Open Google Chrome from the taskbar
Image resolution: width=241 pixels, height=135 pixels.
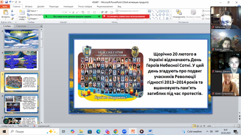115,131
